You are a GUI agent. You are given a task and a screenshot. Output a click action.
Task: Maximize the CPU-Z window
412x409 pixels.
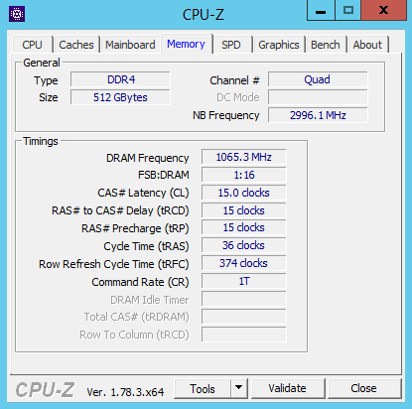pyautogui.click(x=348, y=11)
